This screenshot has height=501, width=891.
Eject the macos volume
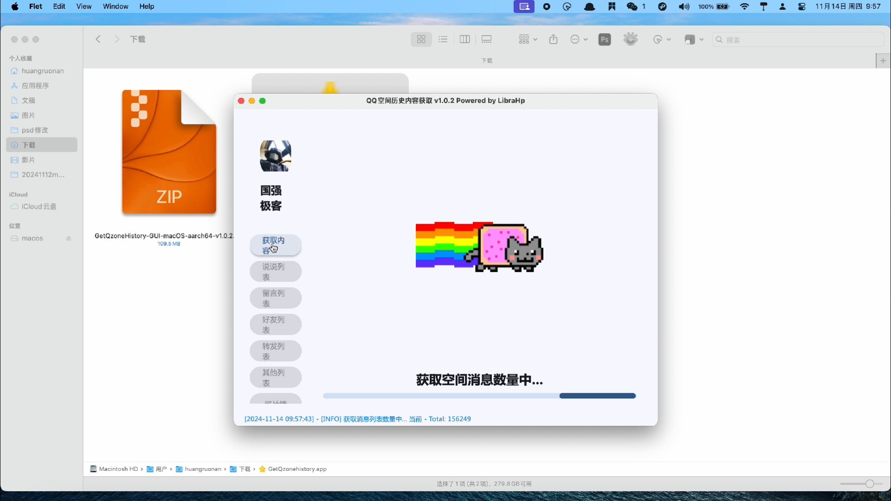click(x=69, y=238)
